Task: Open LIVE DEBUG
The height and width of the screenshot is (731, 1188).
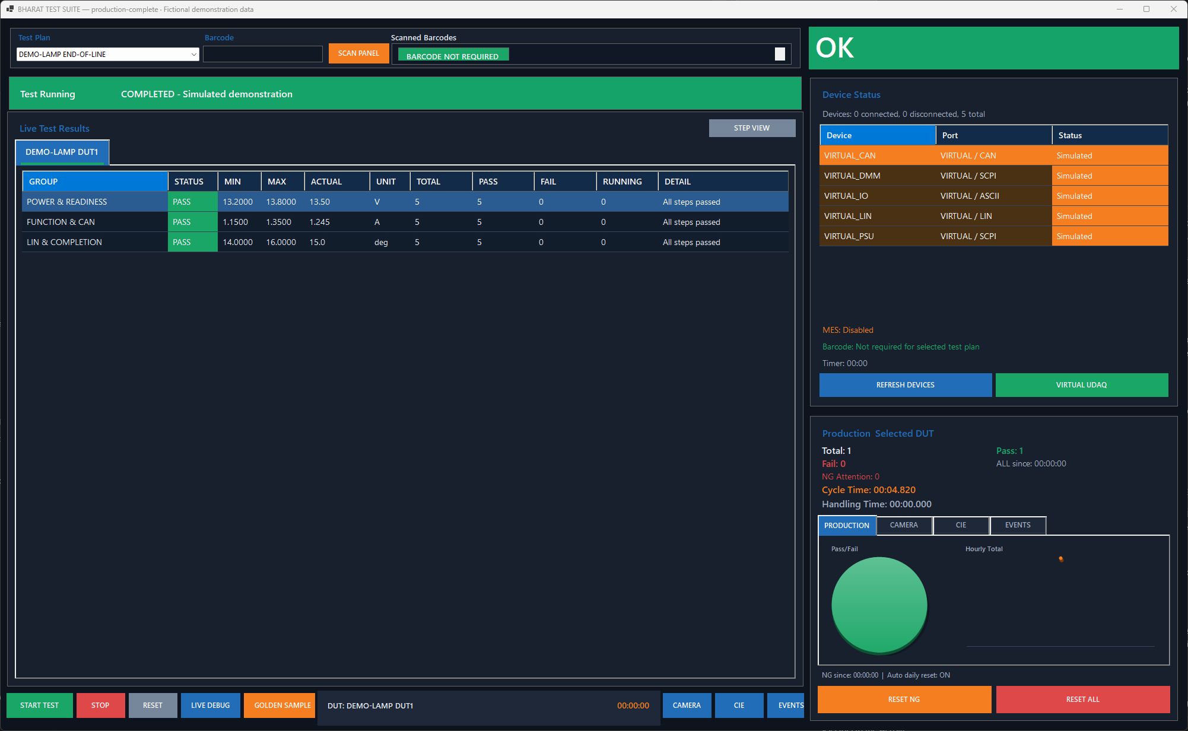Action: [210, 705]
